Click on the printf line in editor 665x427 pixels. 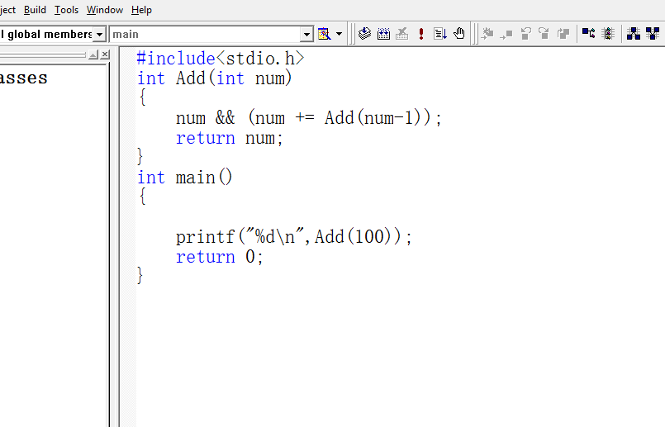293,237
